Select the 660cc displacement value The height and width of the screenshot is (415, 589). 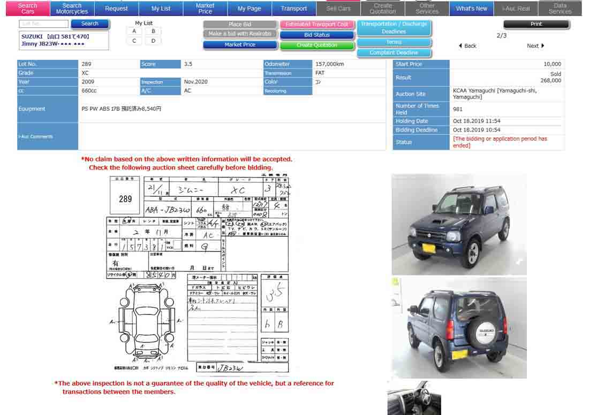coord(89,91)
